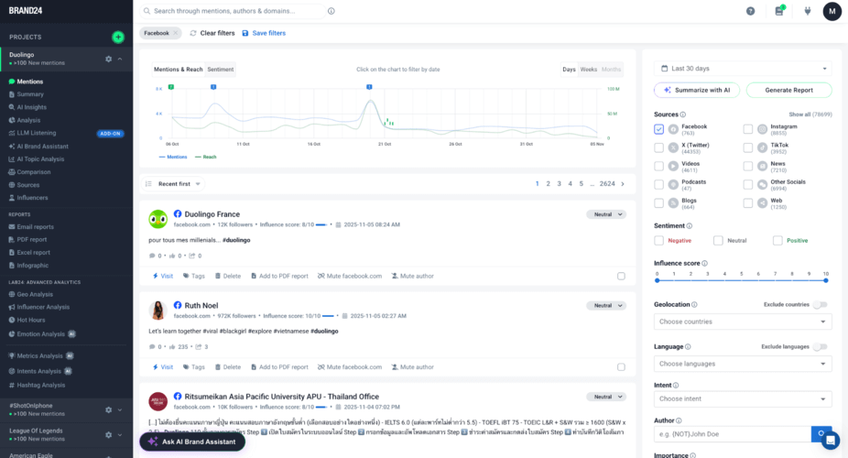Open #ShotOnIphone project settings gear

click(x=109, y=409)
